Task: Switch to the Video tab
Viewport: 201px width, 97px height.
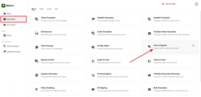Action: tap(42, 9)
